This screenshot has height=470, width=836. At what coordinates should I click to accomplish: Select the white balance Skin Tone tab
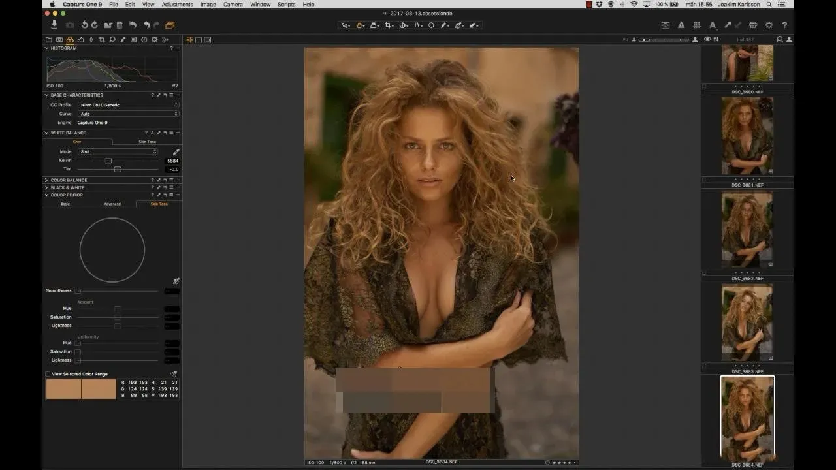pos(147,142)
